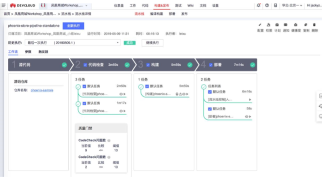Run the 构建 phoenix task play arrow

click(x=187, y=94)
